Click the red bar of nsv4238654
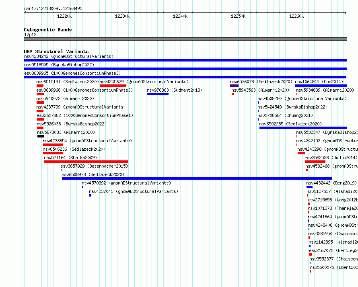Viewport: 358px width, 287px height. 53,145
